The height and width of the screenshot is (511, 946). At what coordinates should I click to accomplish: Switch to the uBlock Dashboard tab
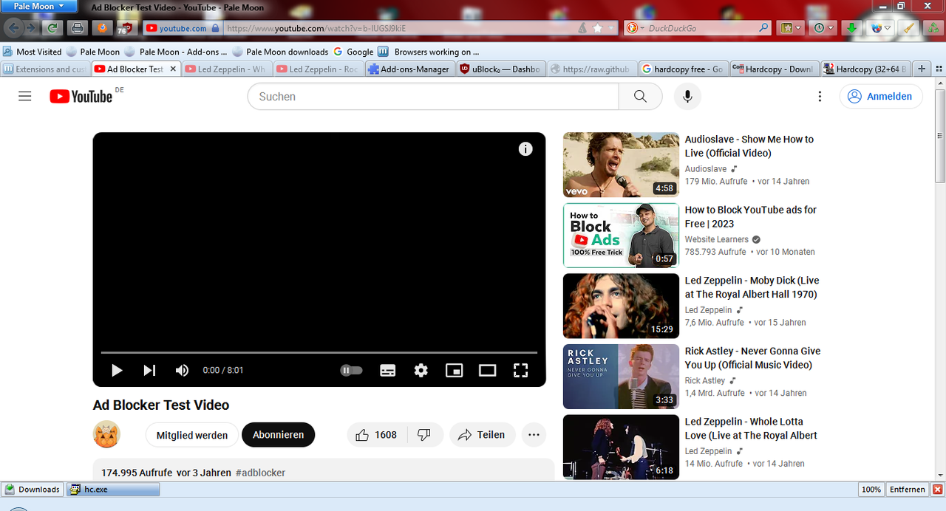[x=500, y=69]
